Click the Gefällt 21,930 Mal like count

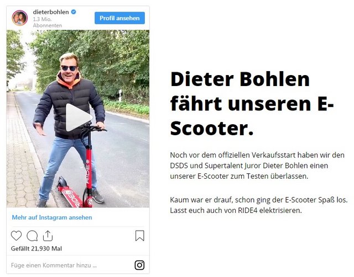click(x=37, y=248)
